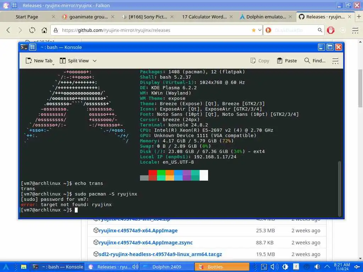Screen dimensions: 363x272
Task: Click the Konsole title bar terminal icon
Action: [24, 47]
